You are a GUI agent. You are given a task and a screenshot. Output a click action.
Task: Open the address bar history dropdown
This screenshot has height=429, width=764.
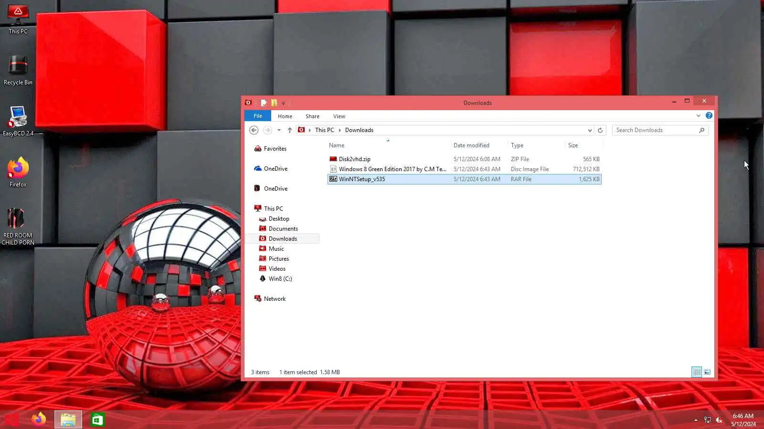(590, 130)
